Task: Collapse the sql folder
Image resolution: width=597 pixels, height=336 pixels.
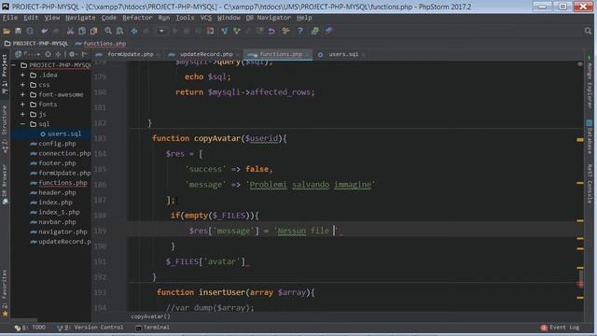Action: point(22,124)
